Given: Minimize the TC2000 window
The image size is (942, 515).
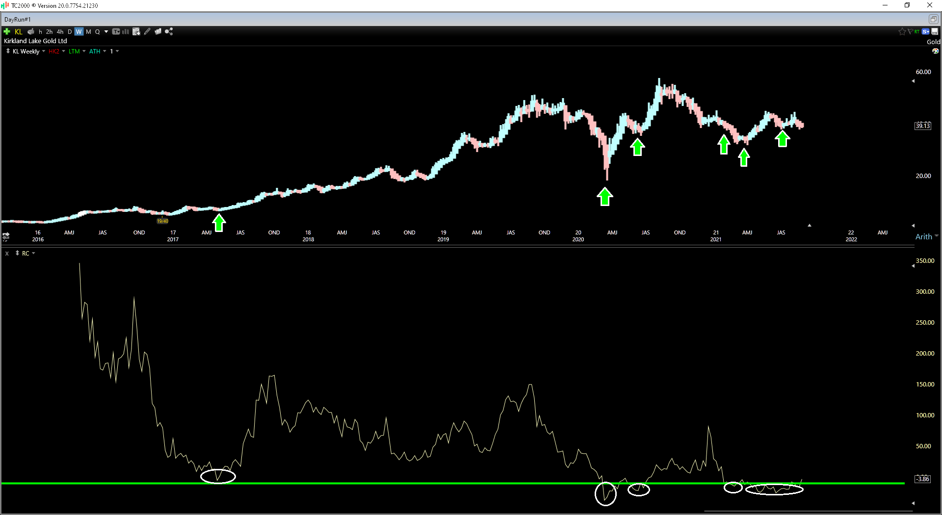Looking at the screenshot, I should point(885,5).
